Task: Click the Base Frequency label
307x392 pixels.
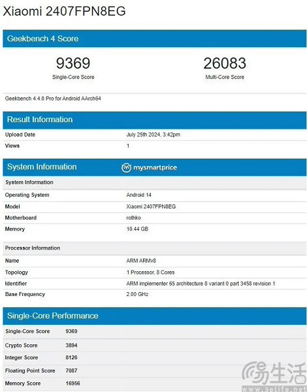Action: 25,294
